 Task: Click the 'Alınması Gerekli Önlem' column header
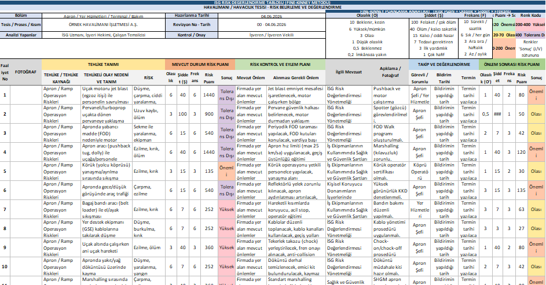(x=296, y=78)
